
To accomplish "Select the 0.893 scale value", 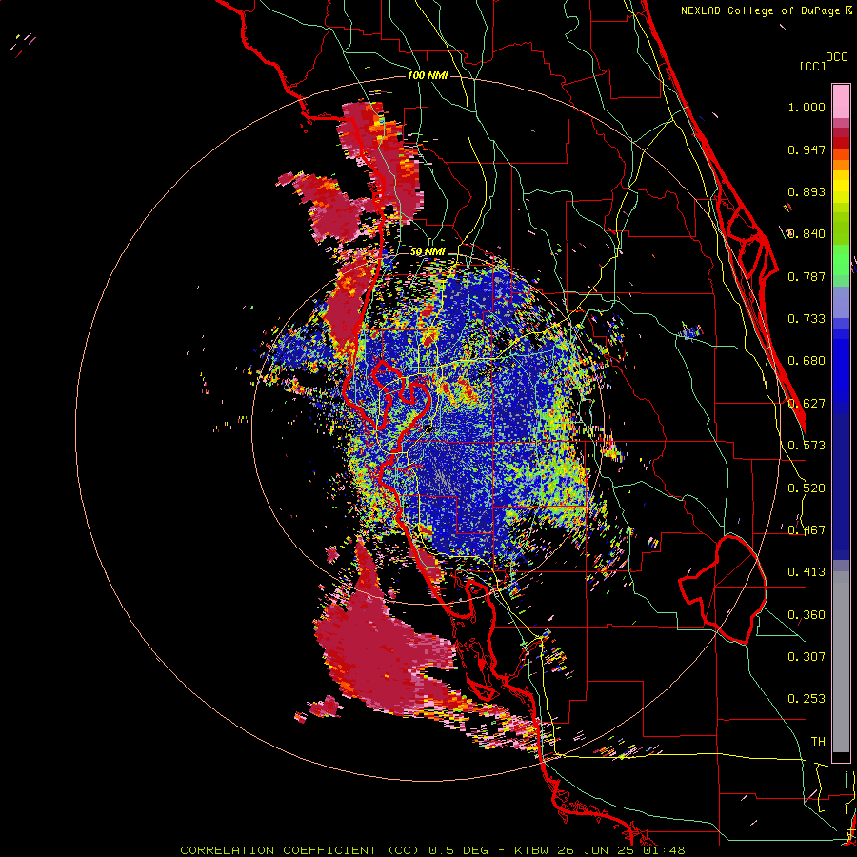I will [x=807, y=191].
